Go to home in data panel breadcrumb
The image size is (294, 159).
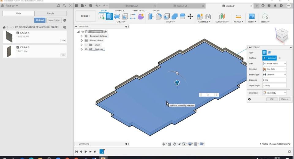pos(4,27)
